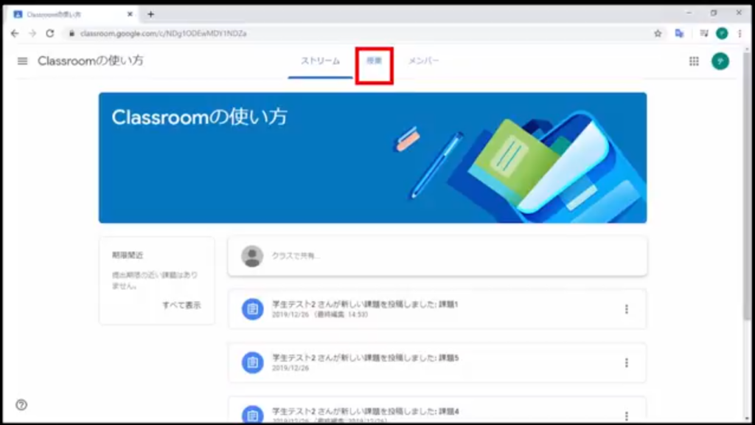Click the 2019/12/26 date under the 課題5 post
This screenshot has width=755, height=425.
[x=290, y=368]
